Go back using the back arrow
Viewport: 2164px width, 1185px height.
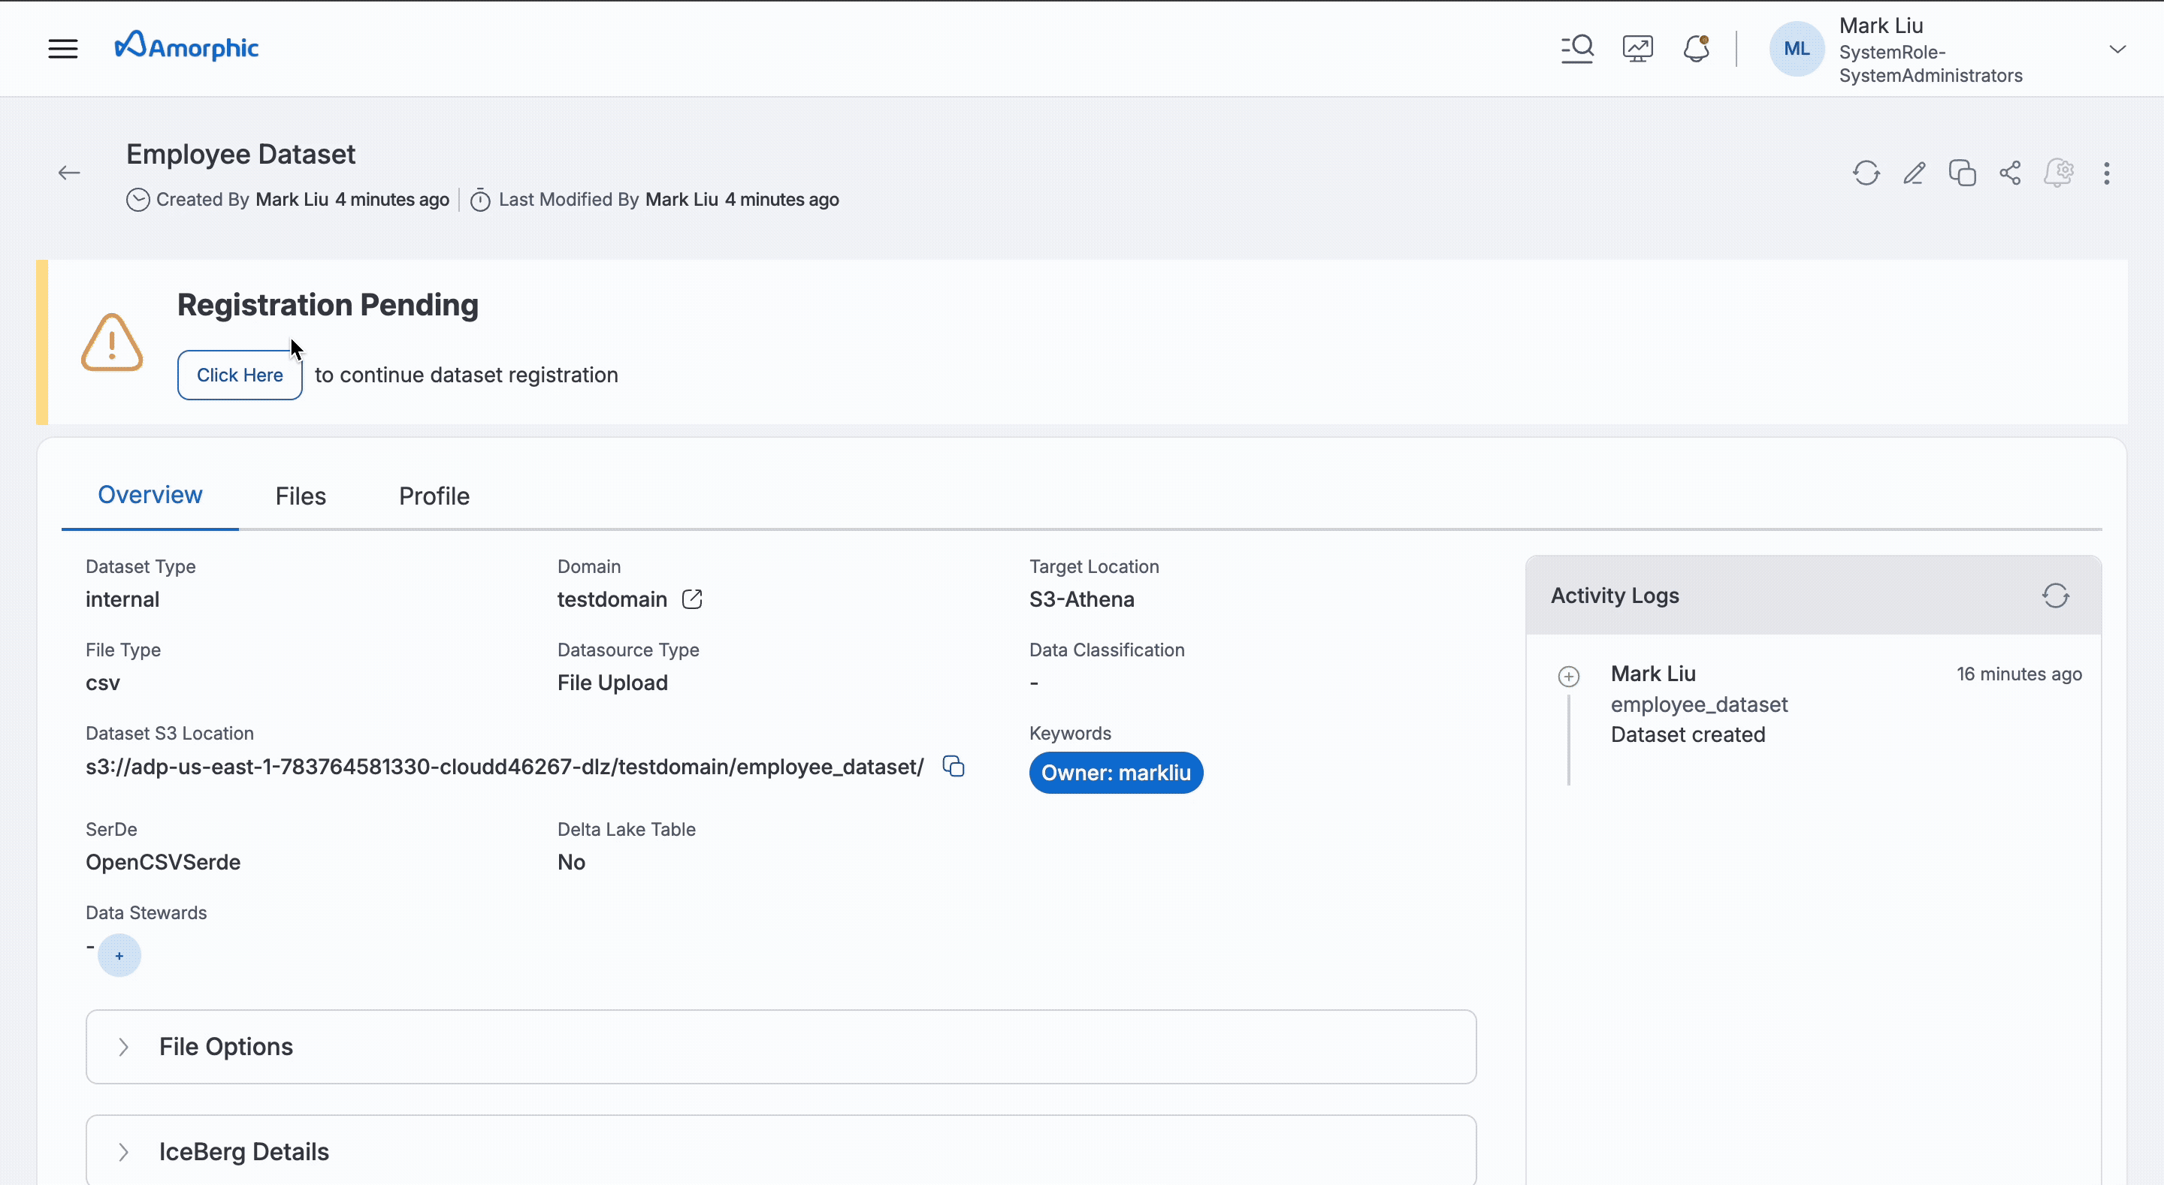69,172
